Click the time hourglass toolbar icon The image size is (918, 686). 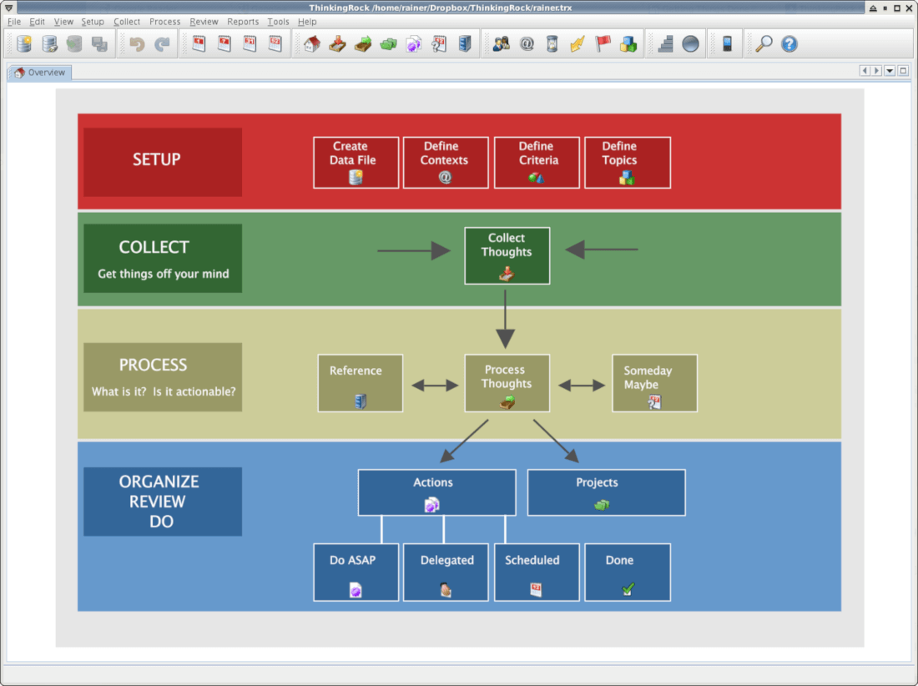[552, 44]
